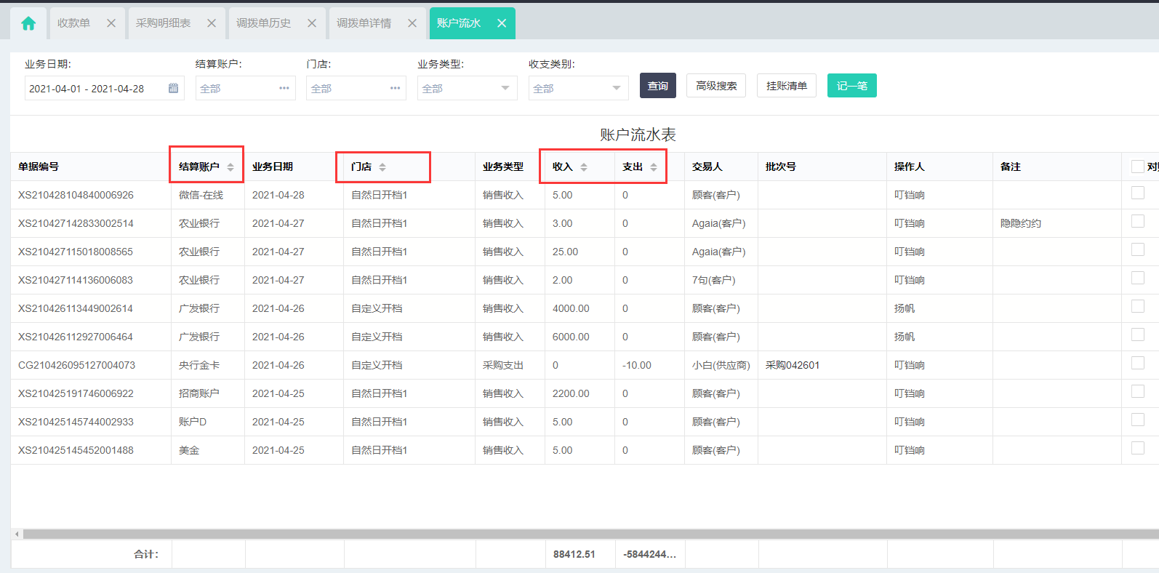This screenshot has height=573, width=1159.
Task: Check the row XS210426113449002614 checkbox
Action: click(x=1138, y=306)
